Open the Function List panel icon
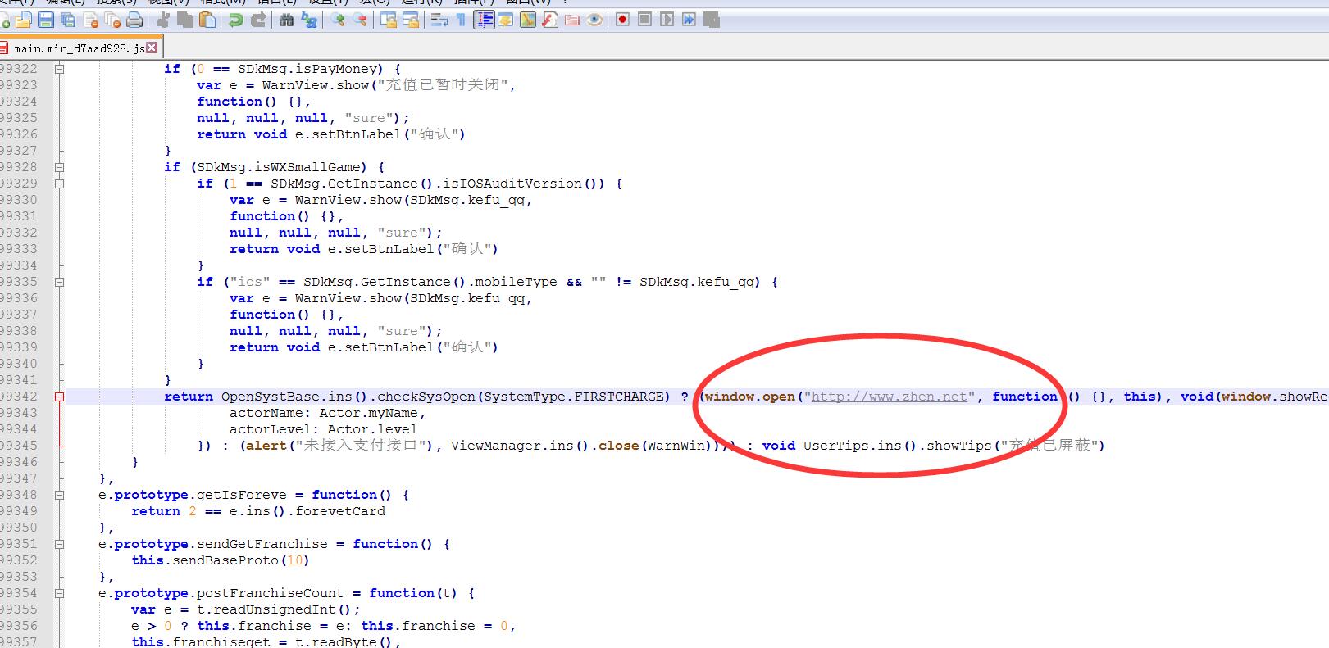The height and width of the screenshot is (648, 1329). tap(550, 20)
